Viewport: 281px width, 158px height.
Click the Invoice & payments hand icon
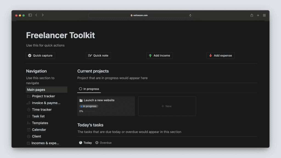click(29, 103)
